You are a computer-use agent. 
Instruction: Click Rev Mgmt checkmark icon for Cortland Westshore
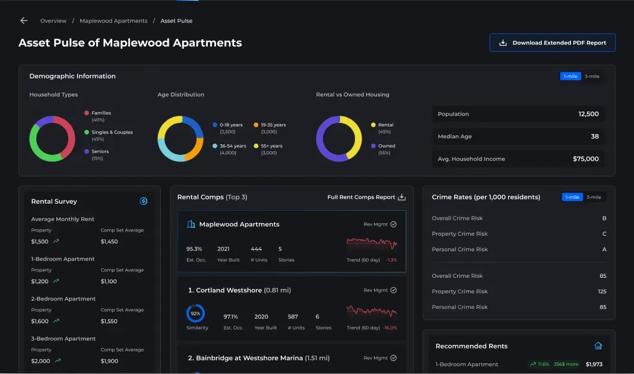394,290
